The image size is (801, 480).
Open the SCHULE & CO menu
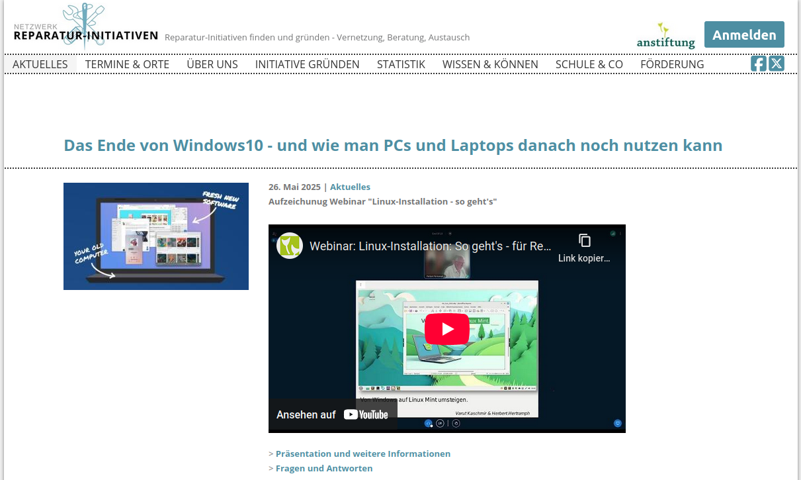point(589,64)
